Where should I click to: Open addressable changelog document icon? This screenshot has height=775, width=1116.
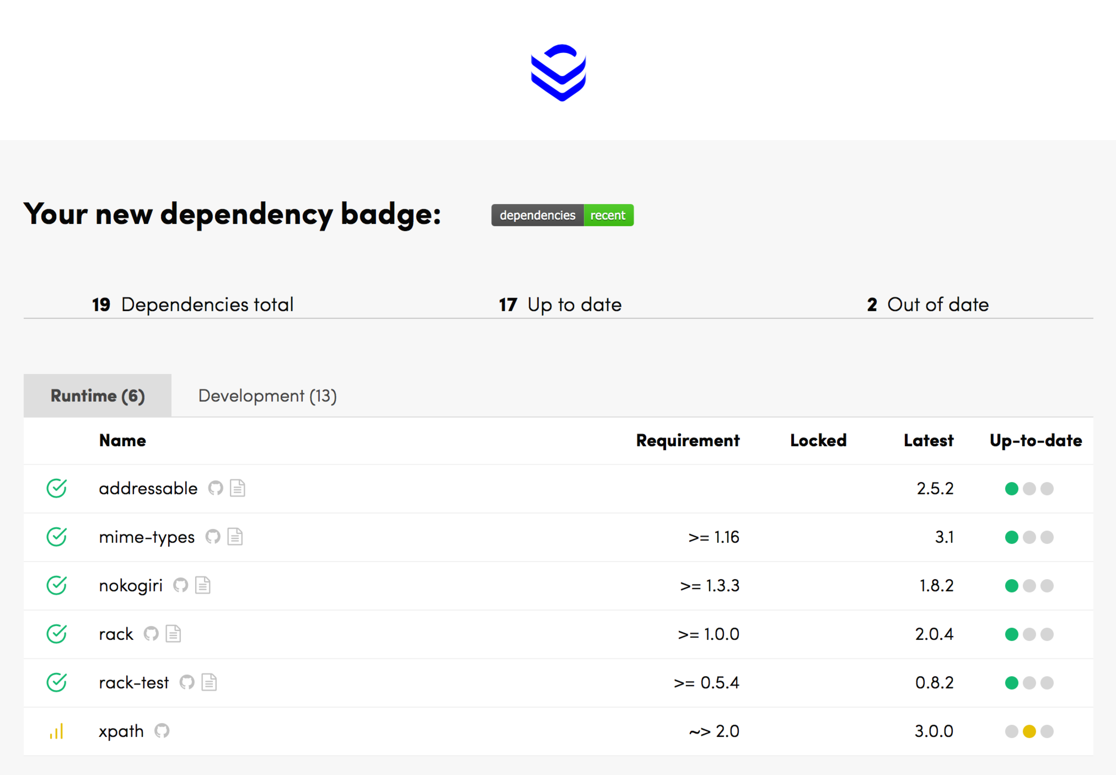click(x=237, y=488)
